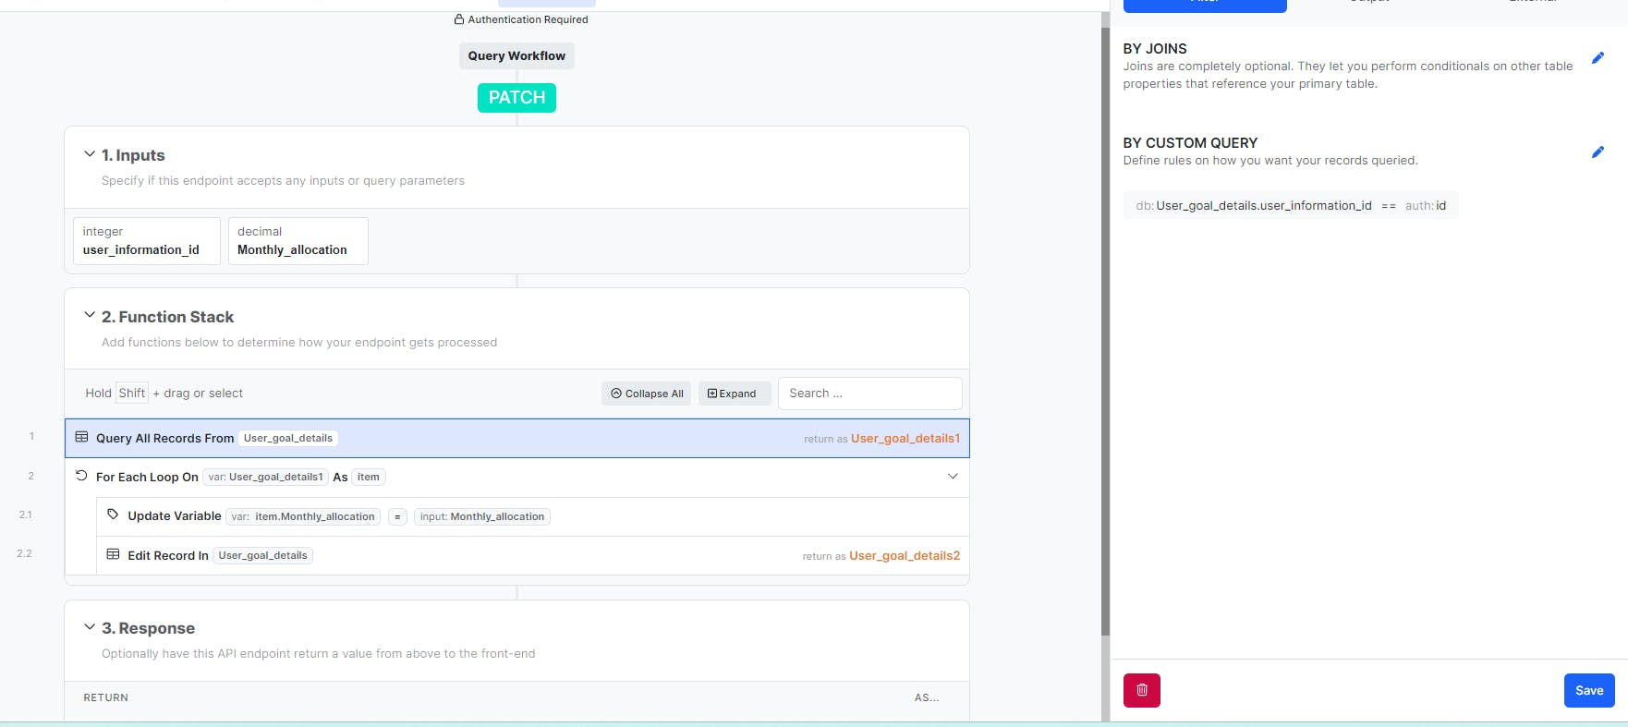
Task: Edit the BY CUSTOM QUERY with pencil icon
Action: [1598, 152]
